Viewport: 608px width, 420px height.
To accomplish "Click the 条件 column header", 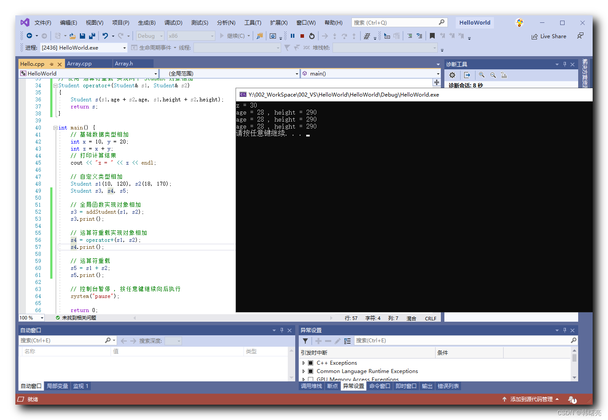I will (x=469, y=353).
